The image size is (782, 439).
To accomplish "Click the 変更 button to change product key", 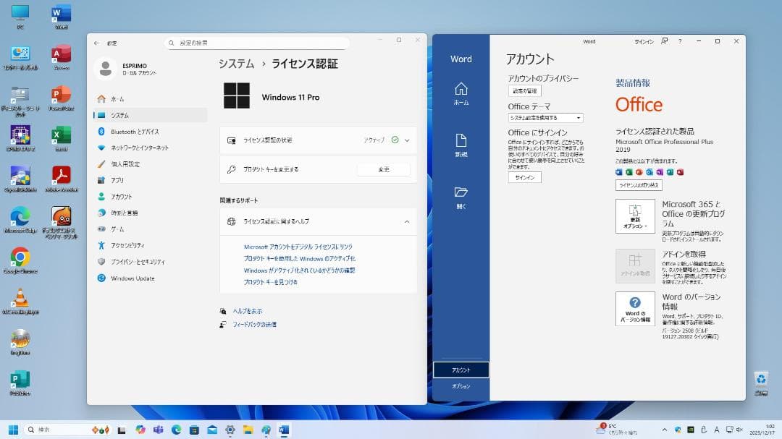I will 385,169.
